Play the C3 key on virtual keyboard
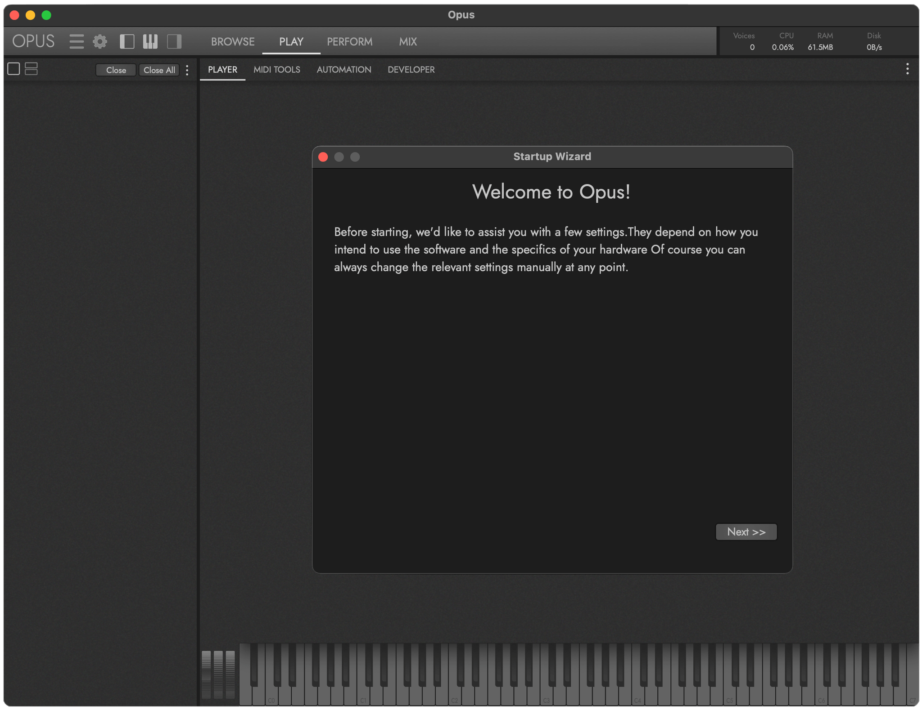The width and height of the screenshot is (922, 710). 546,696
